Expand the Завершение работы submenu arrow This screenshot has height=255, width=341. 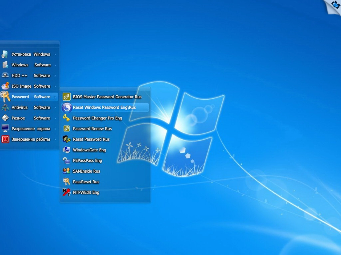(55, 139)
